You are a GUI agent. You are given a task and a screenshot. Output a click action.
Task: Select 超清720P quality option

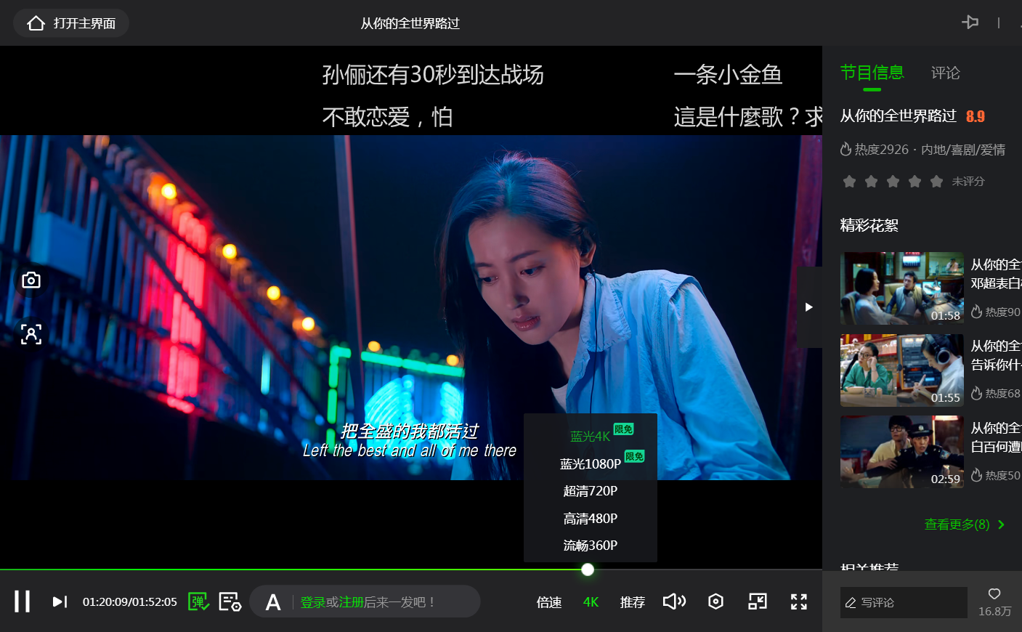click(x=591, y=491)
